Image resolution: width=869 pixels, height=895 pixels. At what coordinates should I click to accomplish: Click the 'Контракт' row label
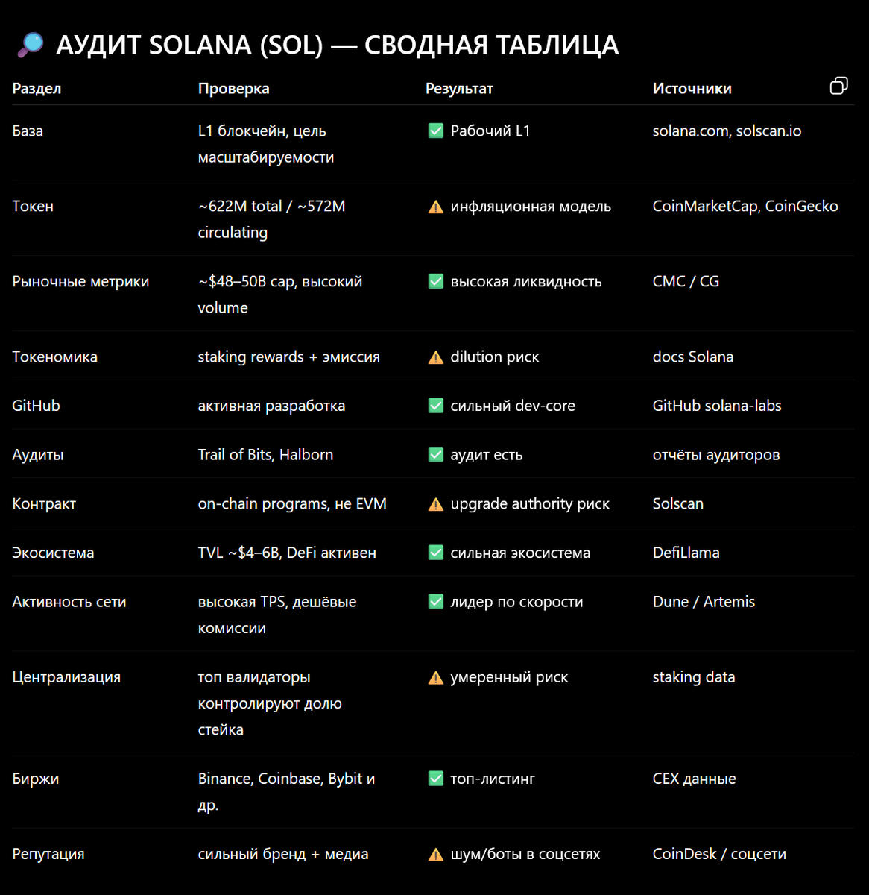pyautogui.click(x=44, y=503)
